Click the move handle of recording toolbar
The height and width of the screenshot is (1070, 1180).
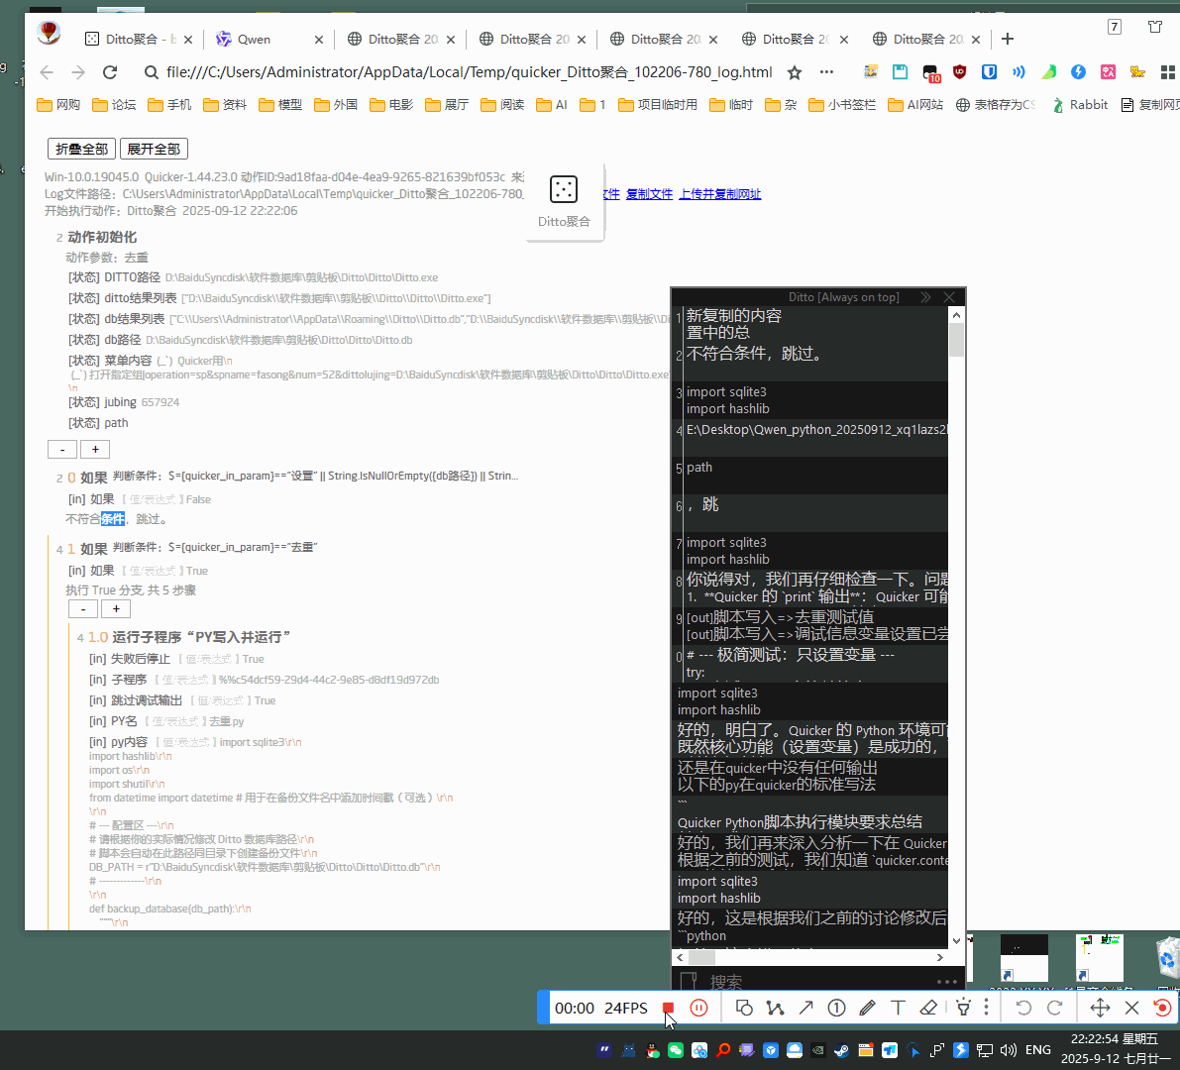coord(1100,1009)
